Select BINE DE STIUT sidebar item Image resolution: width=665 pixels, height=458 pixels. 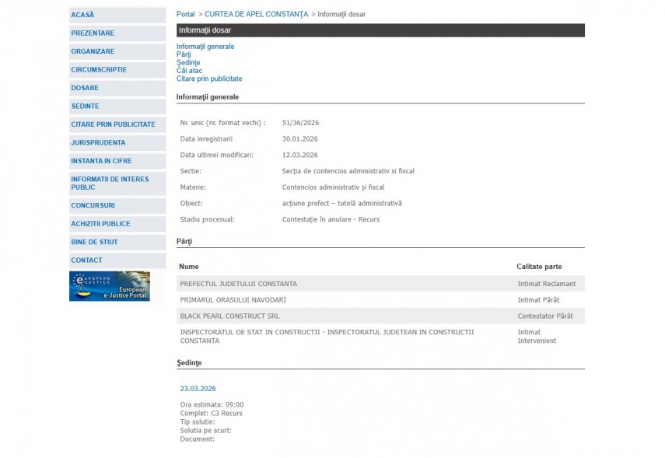94,242
